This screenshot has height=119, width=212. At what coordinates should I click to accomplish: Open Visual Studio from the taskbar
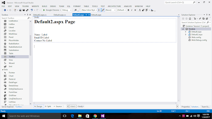click(x=103, y=116)
